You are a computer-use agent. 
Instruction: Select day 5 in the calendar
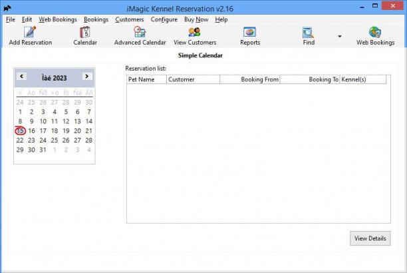pyautogui.click(x=66, y=112)
